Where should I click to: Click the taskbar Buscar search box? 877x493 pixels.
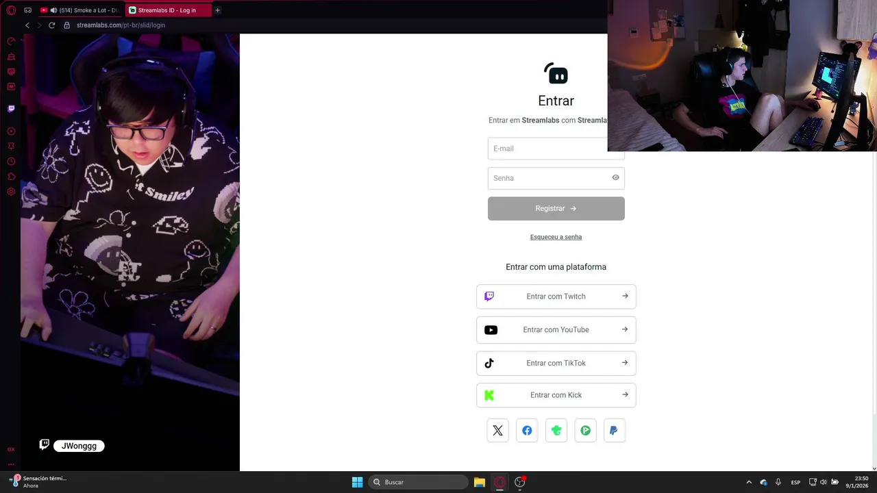(x=419, y=482)
